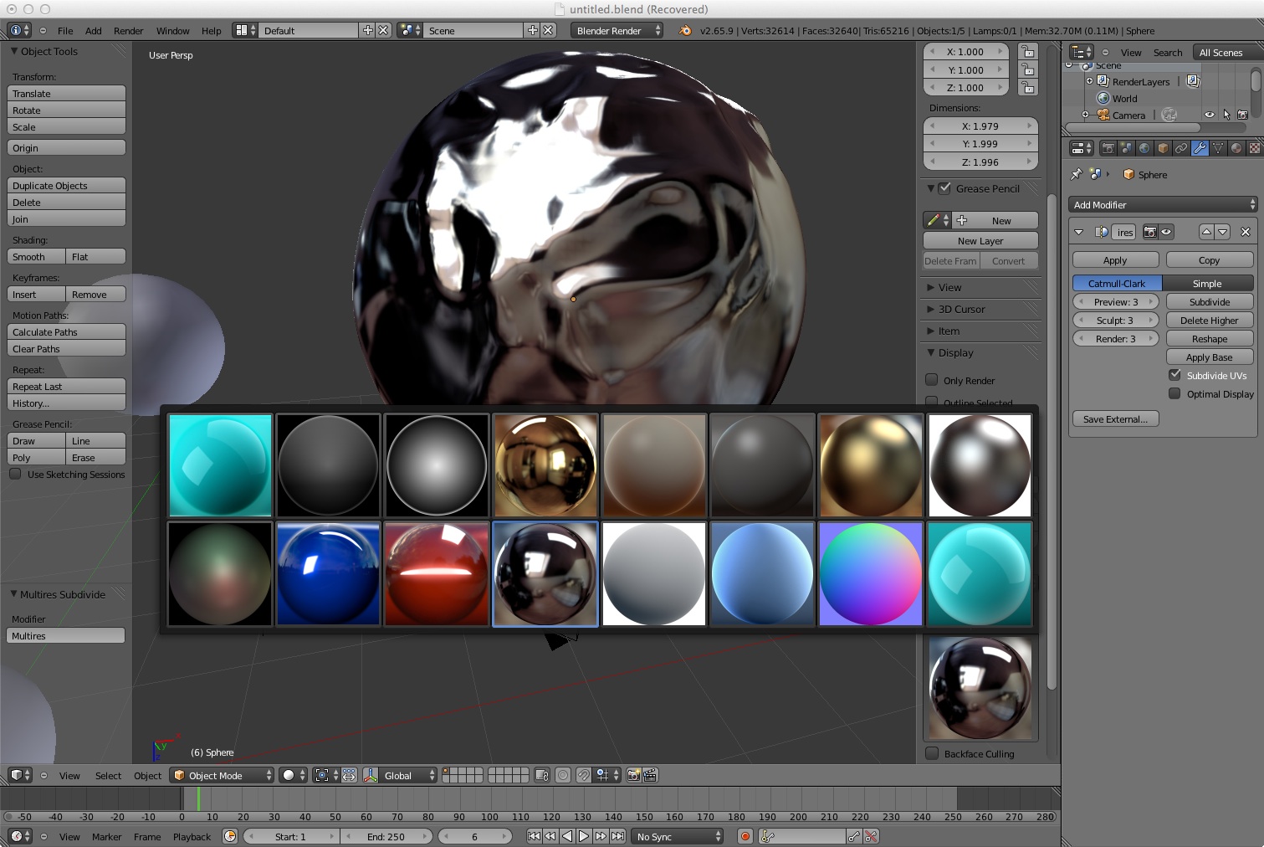
Task: Click the Render camera properties icon
Action: coord(1108,148)
